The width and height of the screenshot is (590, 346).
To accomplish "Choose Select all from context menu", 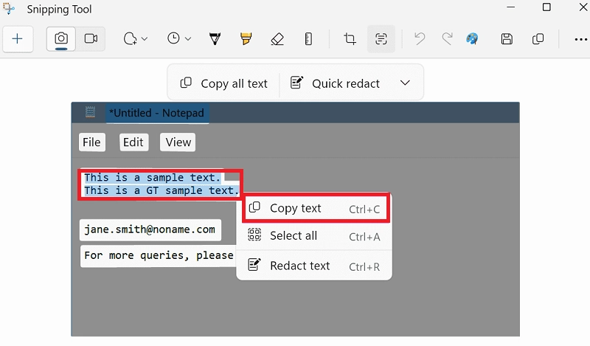I will pos(314,235).
